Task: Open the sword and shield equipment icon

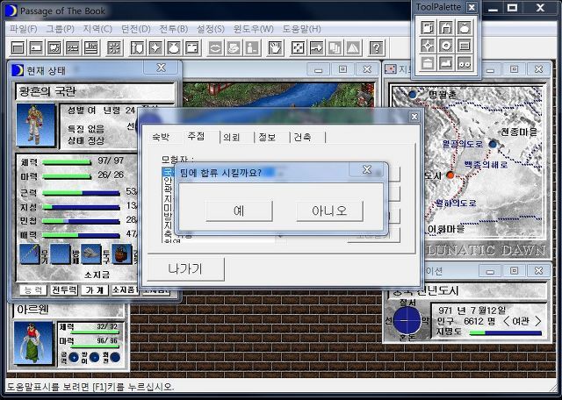Action: (x=137, y=47)
